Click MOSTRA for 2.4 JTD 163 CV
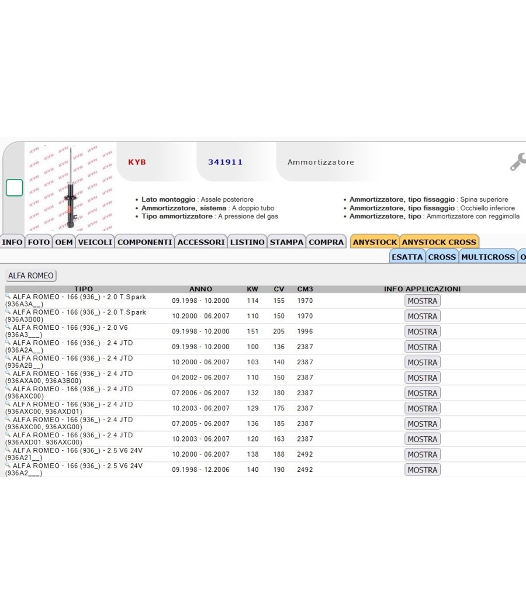526x614 pixels. tap(423, 439)
